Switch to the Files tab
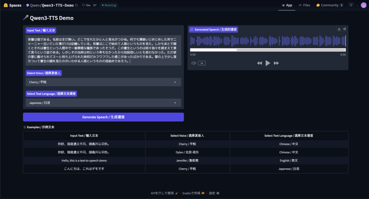Viewport: 369px width, 199px height. pyautogui.click(x=304, y=5)
